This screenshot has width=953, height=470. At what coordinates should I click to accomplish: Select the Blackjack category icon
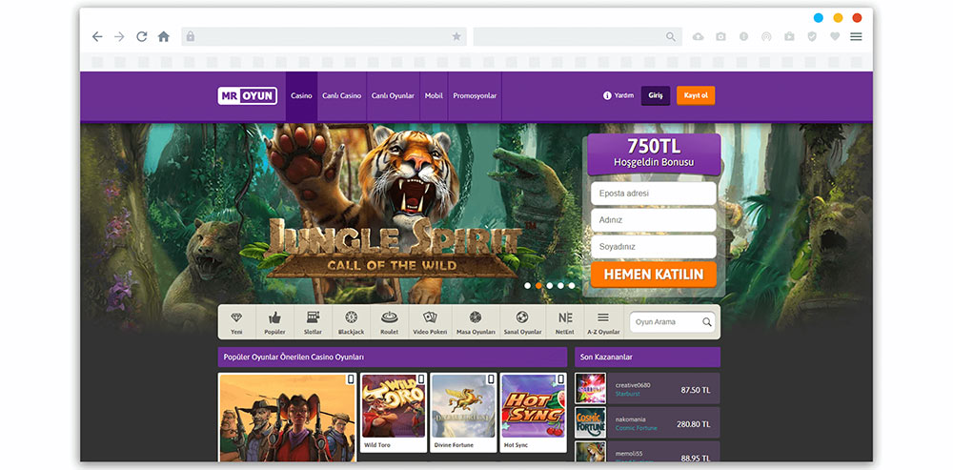click(x=351, y=321)
